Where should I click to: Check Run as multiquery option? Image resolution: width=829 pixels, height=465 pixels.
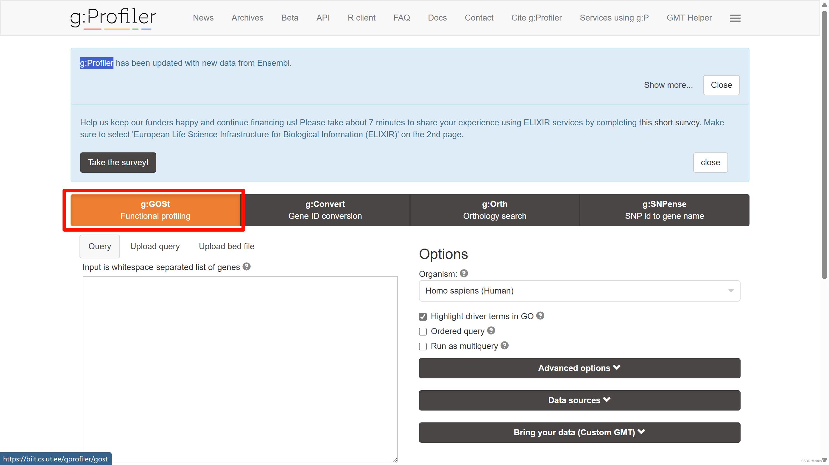click(423, 346)
